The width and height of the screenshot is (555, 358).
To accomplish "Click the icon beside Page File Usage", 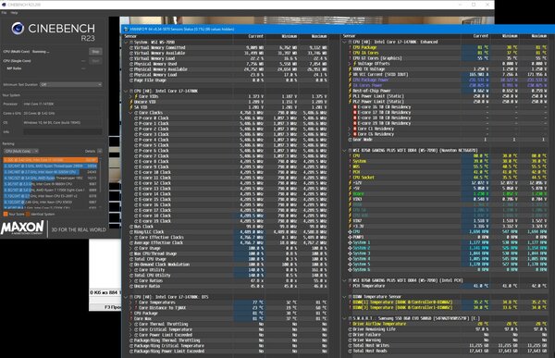I will pos(131,80).
